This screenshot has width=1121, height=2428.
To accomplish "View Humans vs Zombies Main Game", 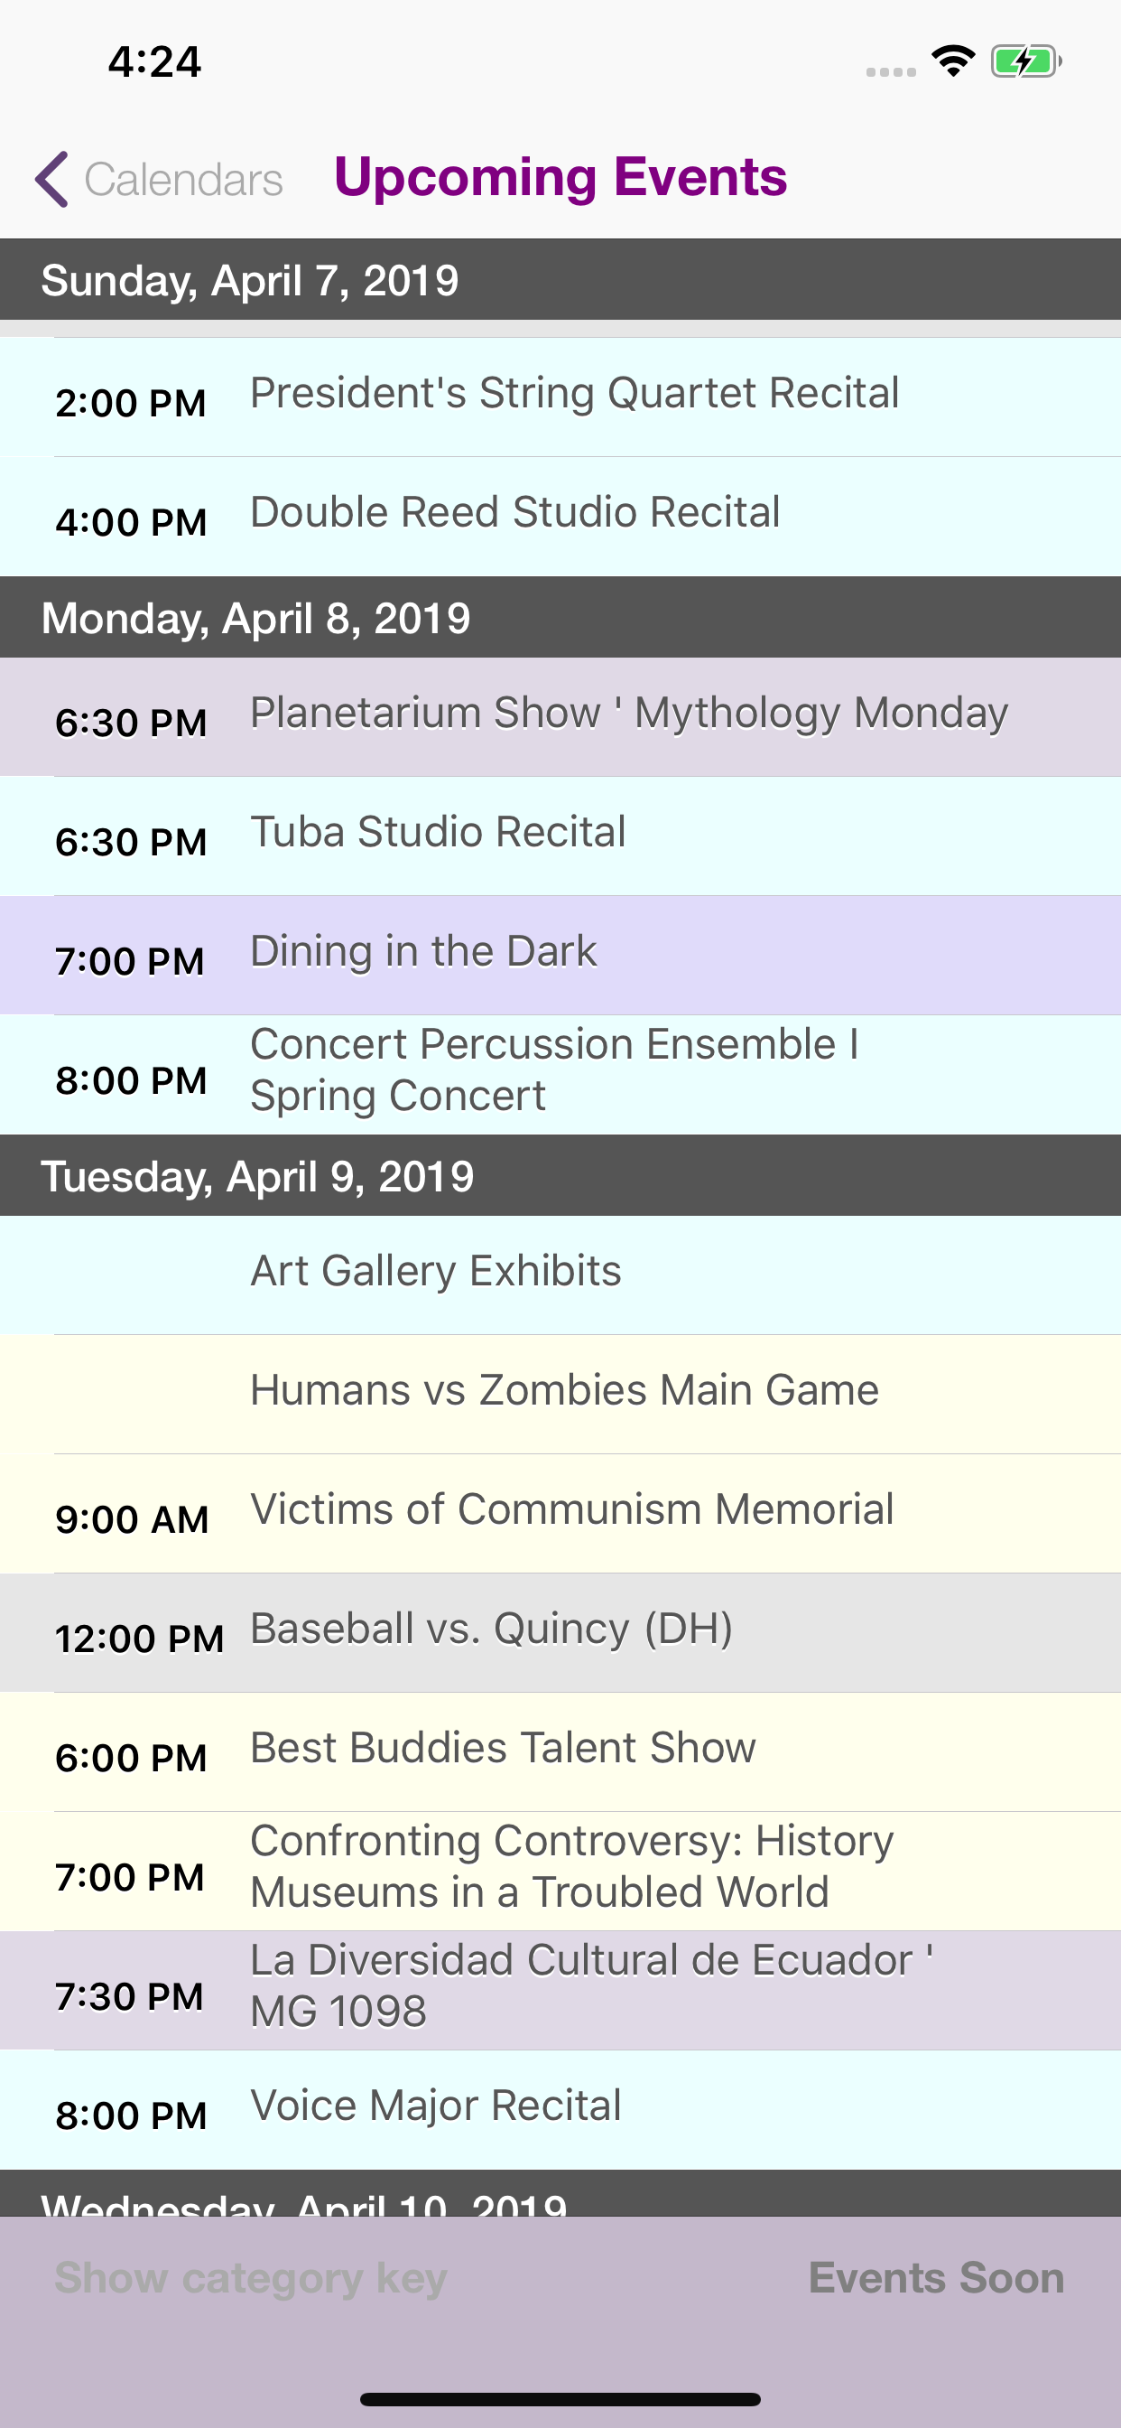I will (560, 1394).
